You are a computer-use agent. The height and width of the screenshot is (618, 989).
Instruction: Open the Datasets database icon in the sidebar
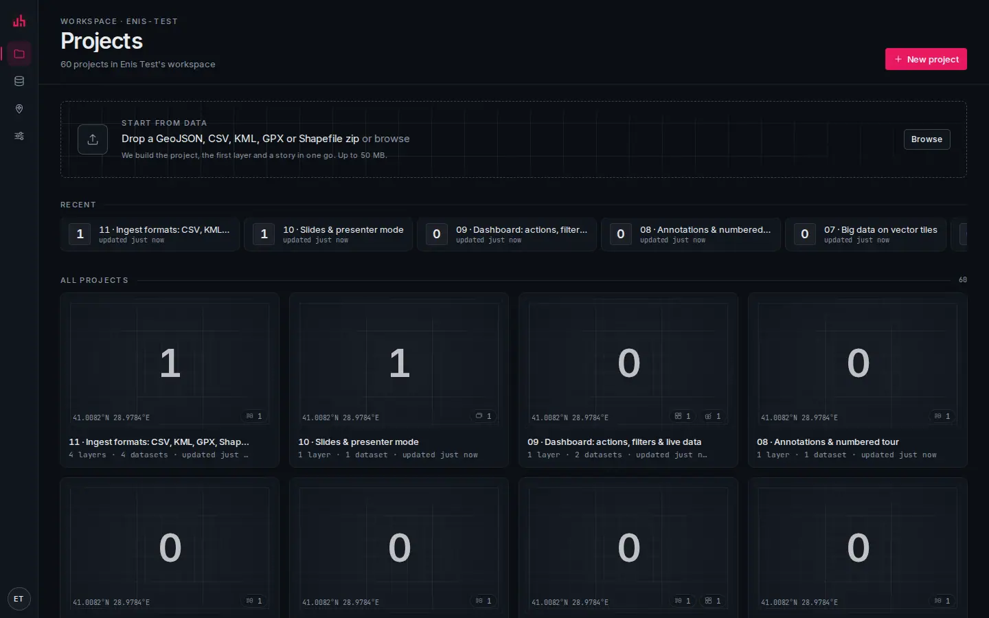tap(19, 81)
